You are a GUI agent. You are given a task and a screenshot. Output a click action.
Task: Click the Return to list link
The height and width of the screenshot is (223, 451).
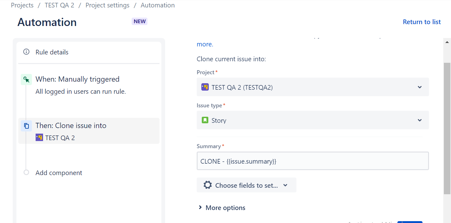click(422, 22)
